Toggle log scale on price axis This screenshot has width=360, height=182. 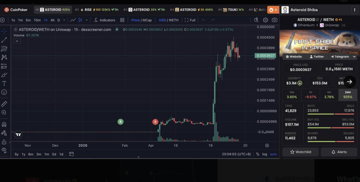[x=264, y=154]
